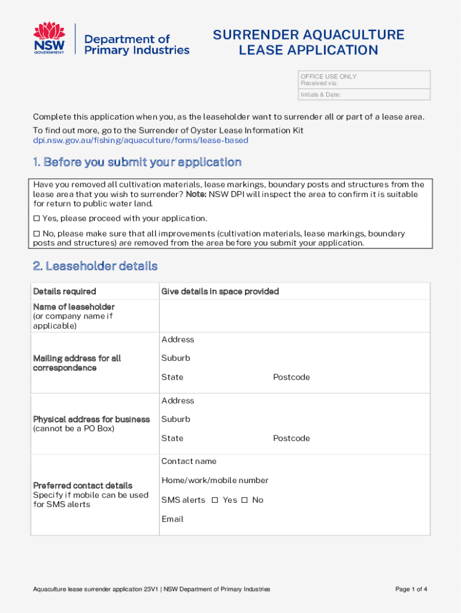Click the physical business Address field
461x613 pixels.
[x=311, y=400]
